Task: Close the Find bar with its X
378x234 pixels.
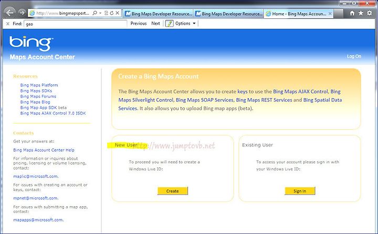Action: pyautogui.click(x=8, y=24)
